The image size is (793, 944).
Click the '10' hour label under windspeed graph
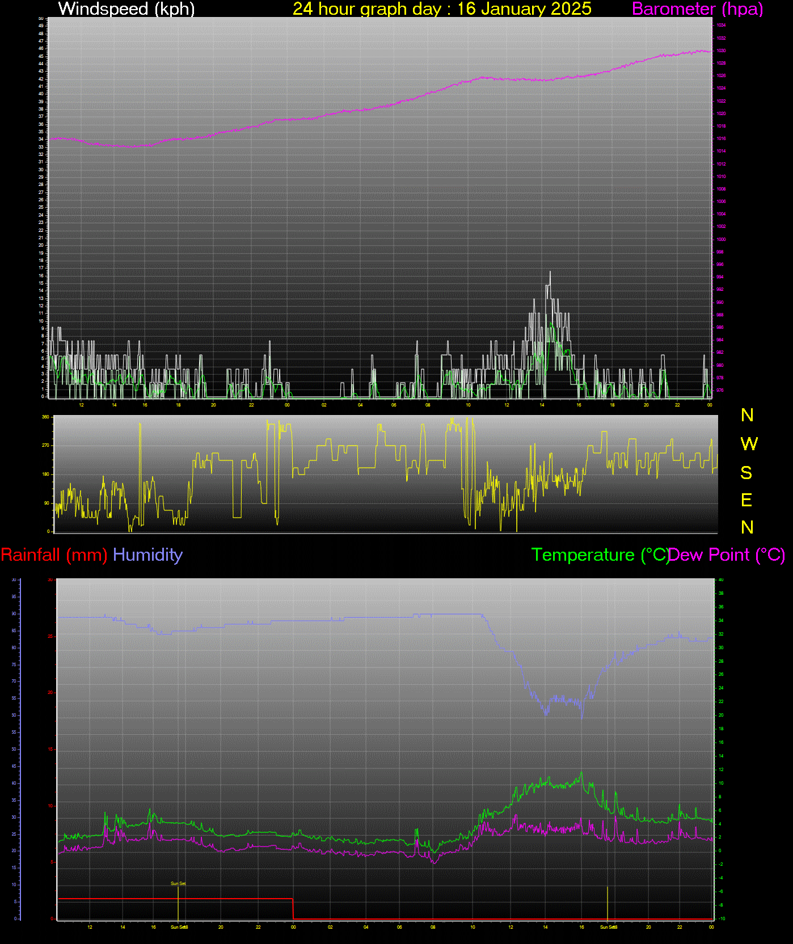click(x=468, y=405)
